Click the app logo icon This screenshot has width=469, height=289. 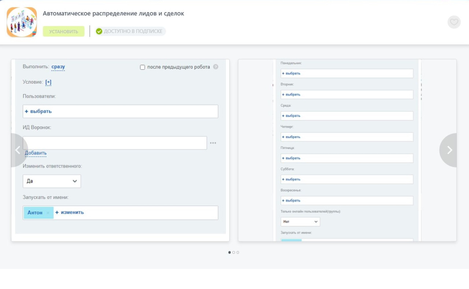click(22, 22)
